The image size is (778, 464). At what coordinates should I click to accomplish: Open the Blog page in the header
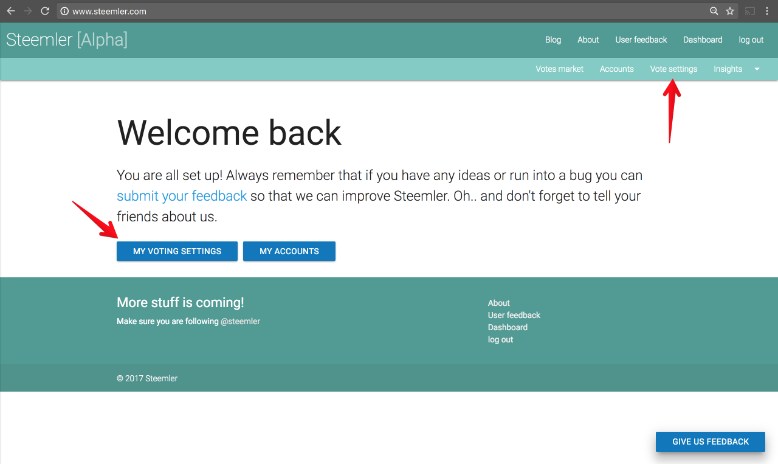pyautogui.click(x=553, y=40)
